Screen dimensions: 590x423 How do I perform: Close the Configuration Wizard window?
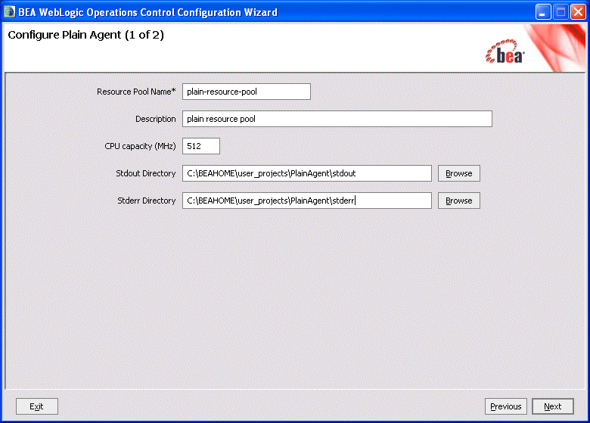click(x=578, y=12)
